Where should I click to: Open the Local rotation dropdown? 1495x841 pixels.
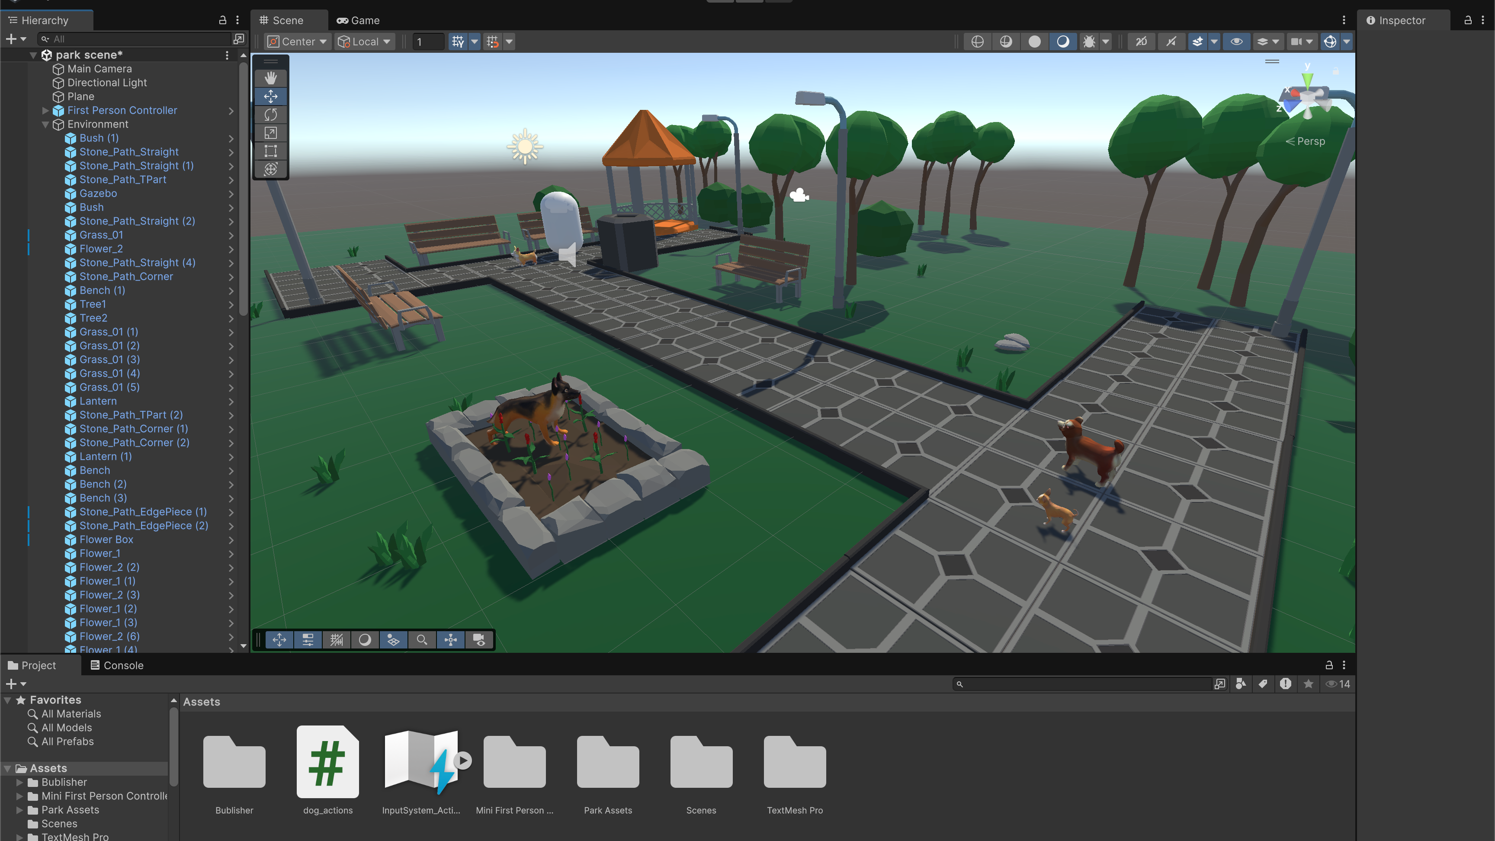tap(365, 41)
